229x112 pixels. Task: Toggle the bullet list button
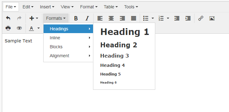point(146,18)
